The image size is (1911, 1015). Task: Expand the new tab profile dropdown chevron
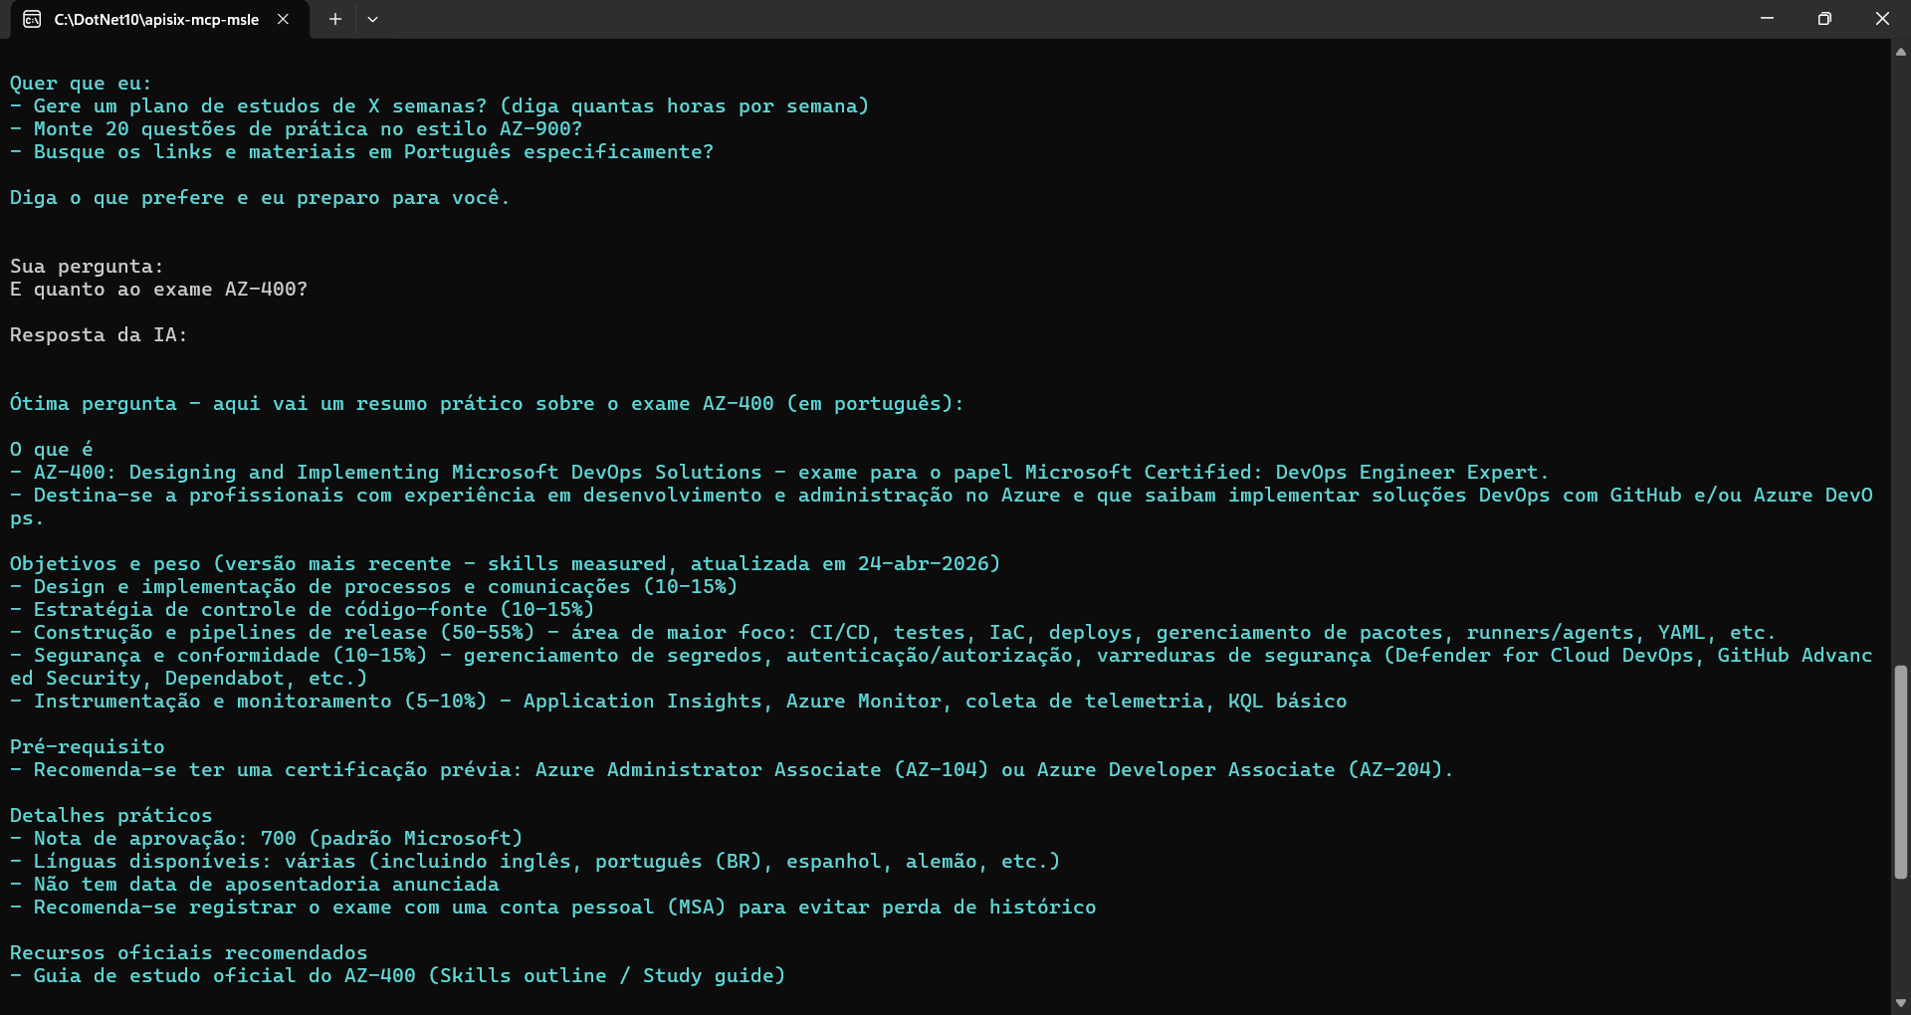372,19
